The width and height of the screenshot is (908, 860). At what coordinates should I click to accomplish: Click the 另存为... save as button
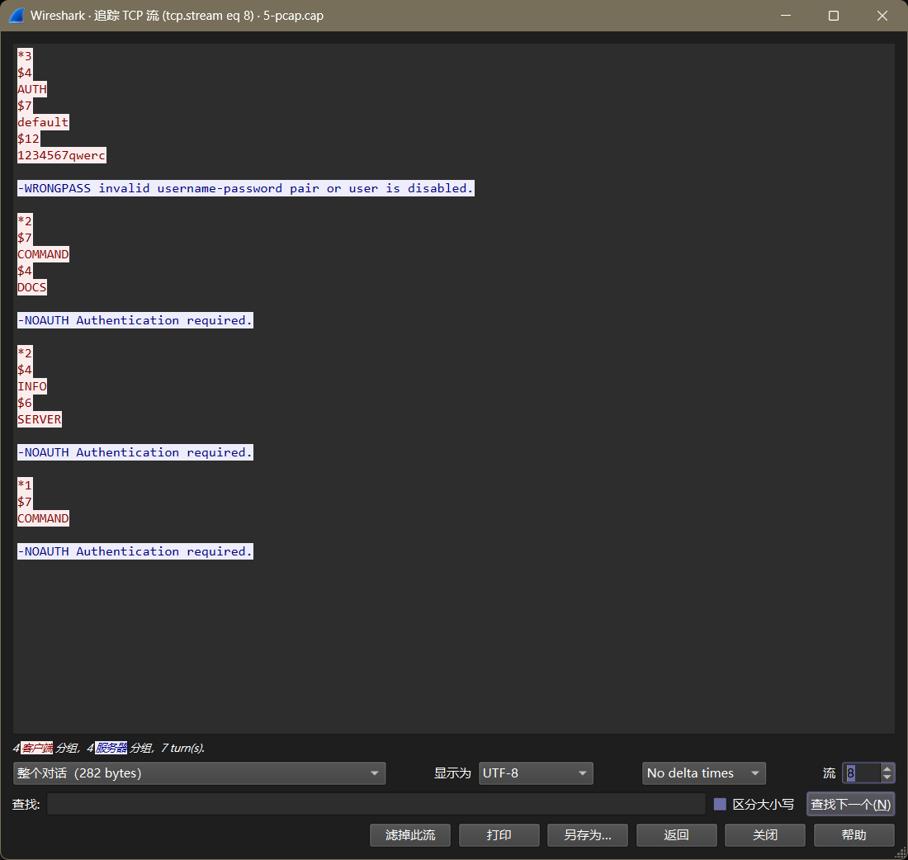[587, 835]
